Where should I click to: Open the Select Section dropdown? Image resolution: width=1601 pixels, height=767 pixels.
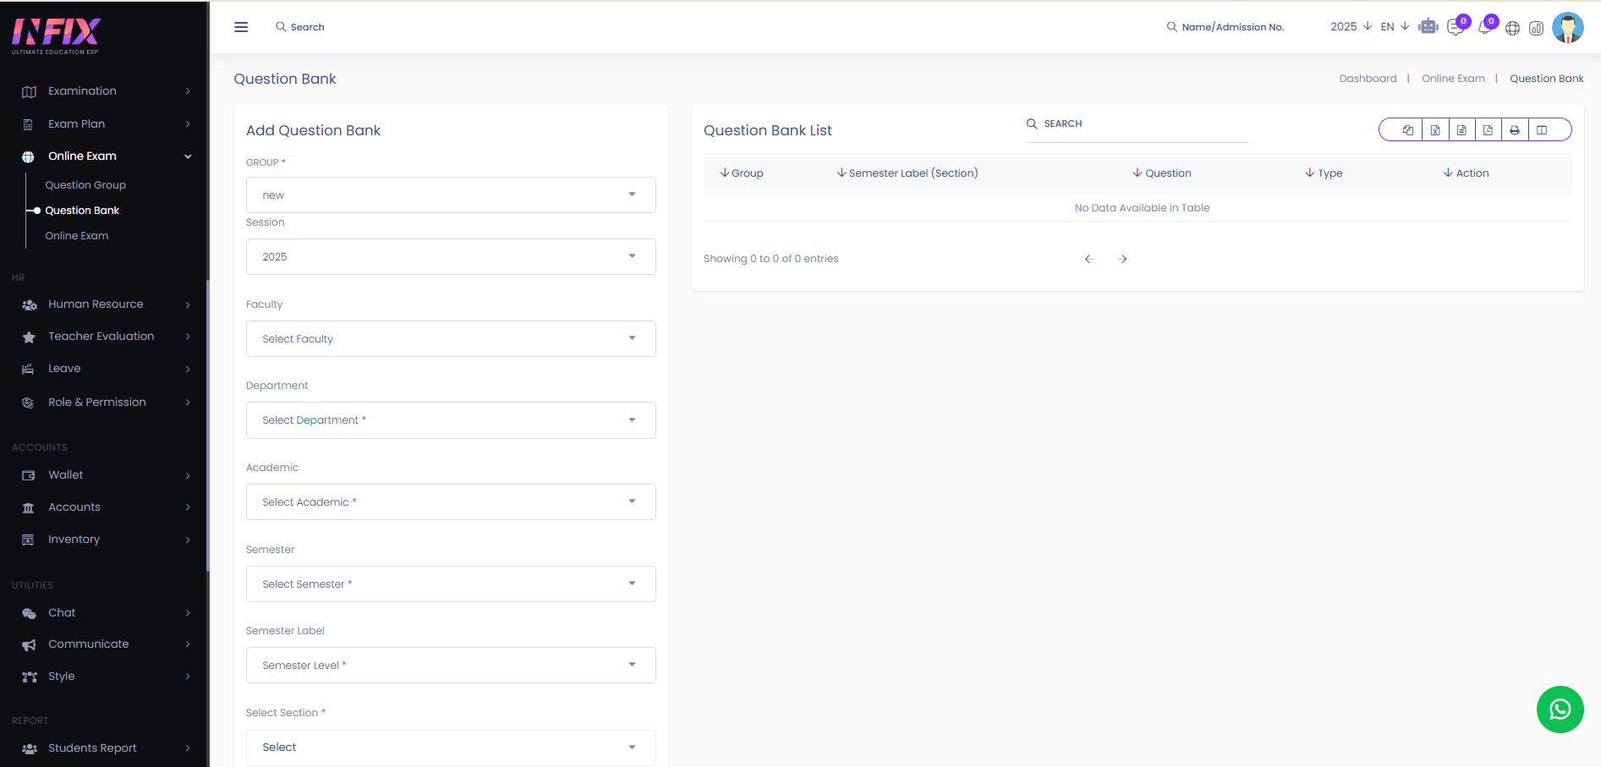451,748
